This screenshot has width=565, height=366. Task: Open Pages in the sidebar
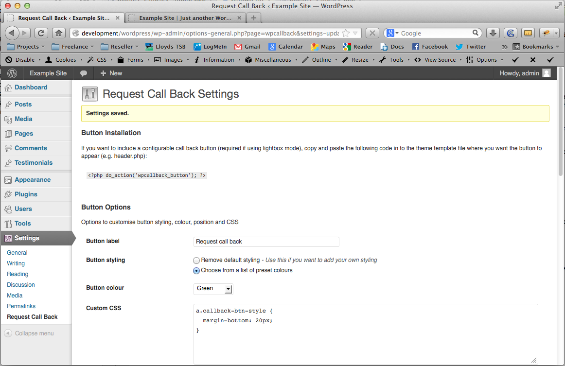point(24,133)
